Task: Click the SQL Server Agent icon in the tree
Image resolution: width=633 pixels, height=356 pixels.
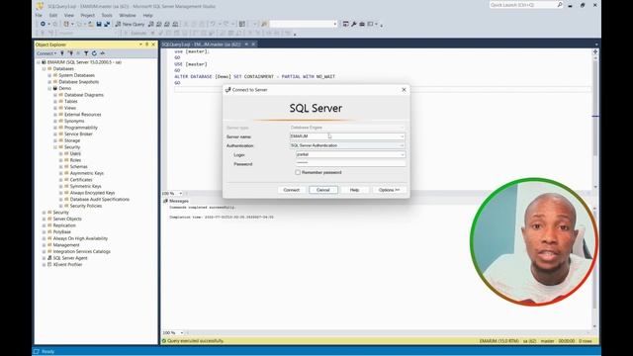Action: click(49, 258)
